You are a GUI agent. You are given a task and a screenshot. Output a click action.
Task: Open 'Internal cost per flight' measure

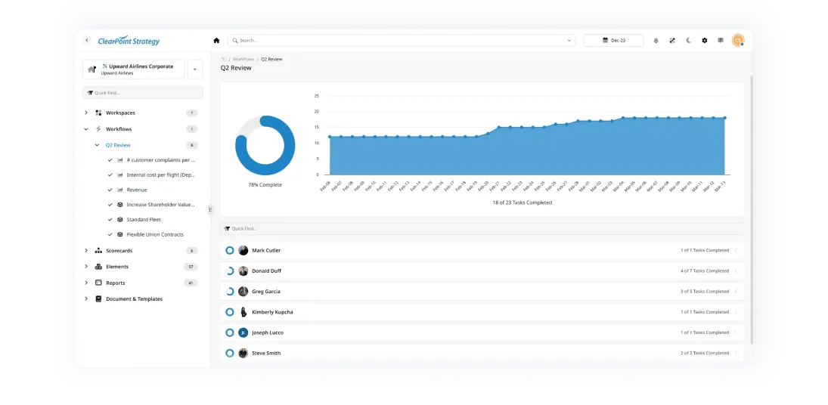(x=161, y=175)
